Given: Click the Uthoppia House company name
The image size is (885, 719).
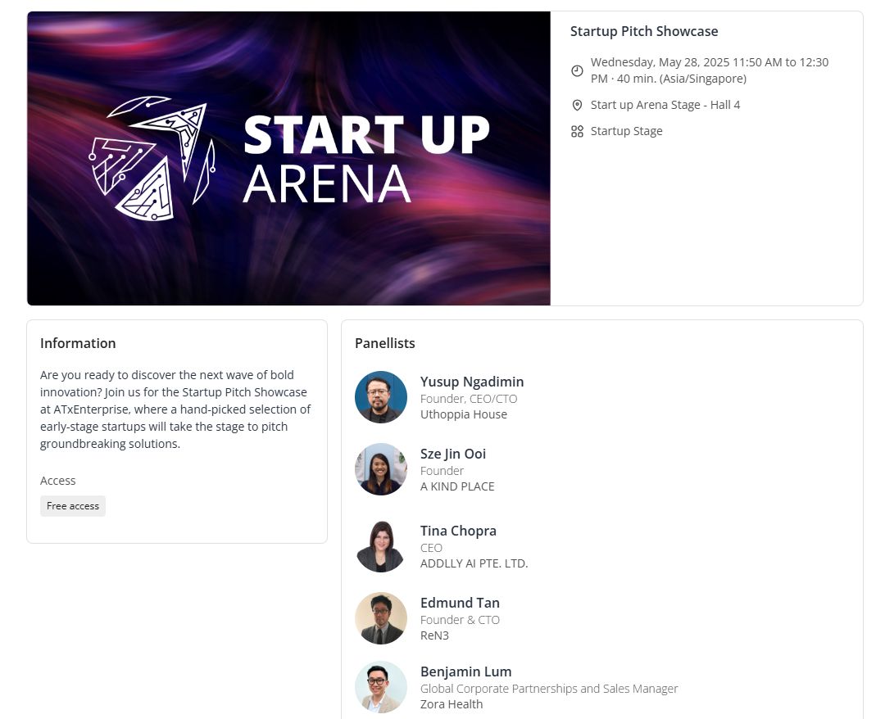Looking at the screenshot, I should [463, 414].
